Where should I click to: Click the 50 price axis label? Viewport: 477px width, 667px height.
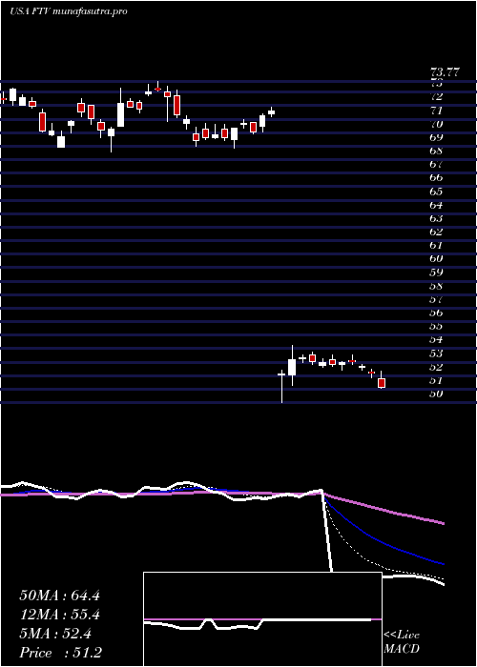(436, 394)
